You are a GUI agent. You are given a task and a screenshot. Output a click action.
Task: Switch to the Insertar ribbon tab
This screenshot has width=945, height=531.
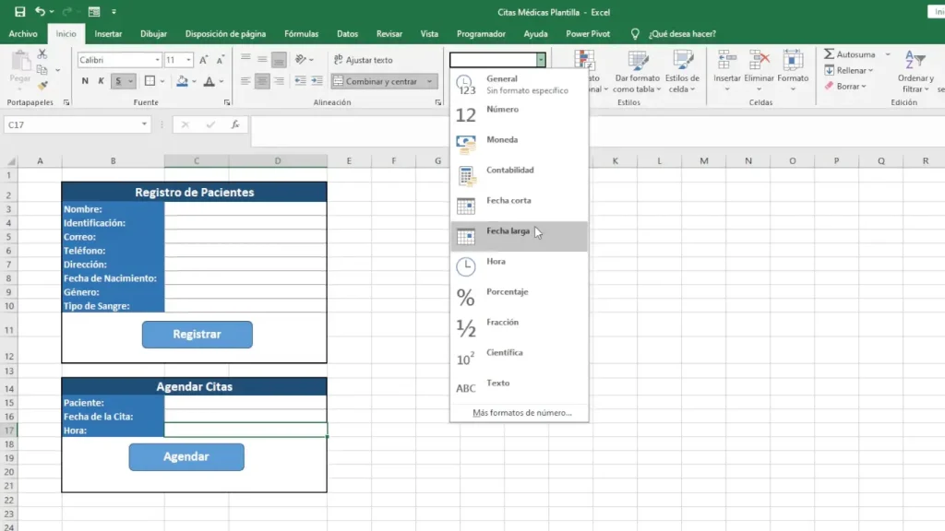(108, 34)
